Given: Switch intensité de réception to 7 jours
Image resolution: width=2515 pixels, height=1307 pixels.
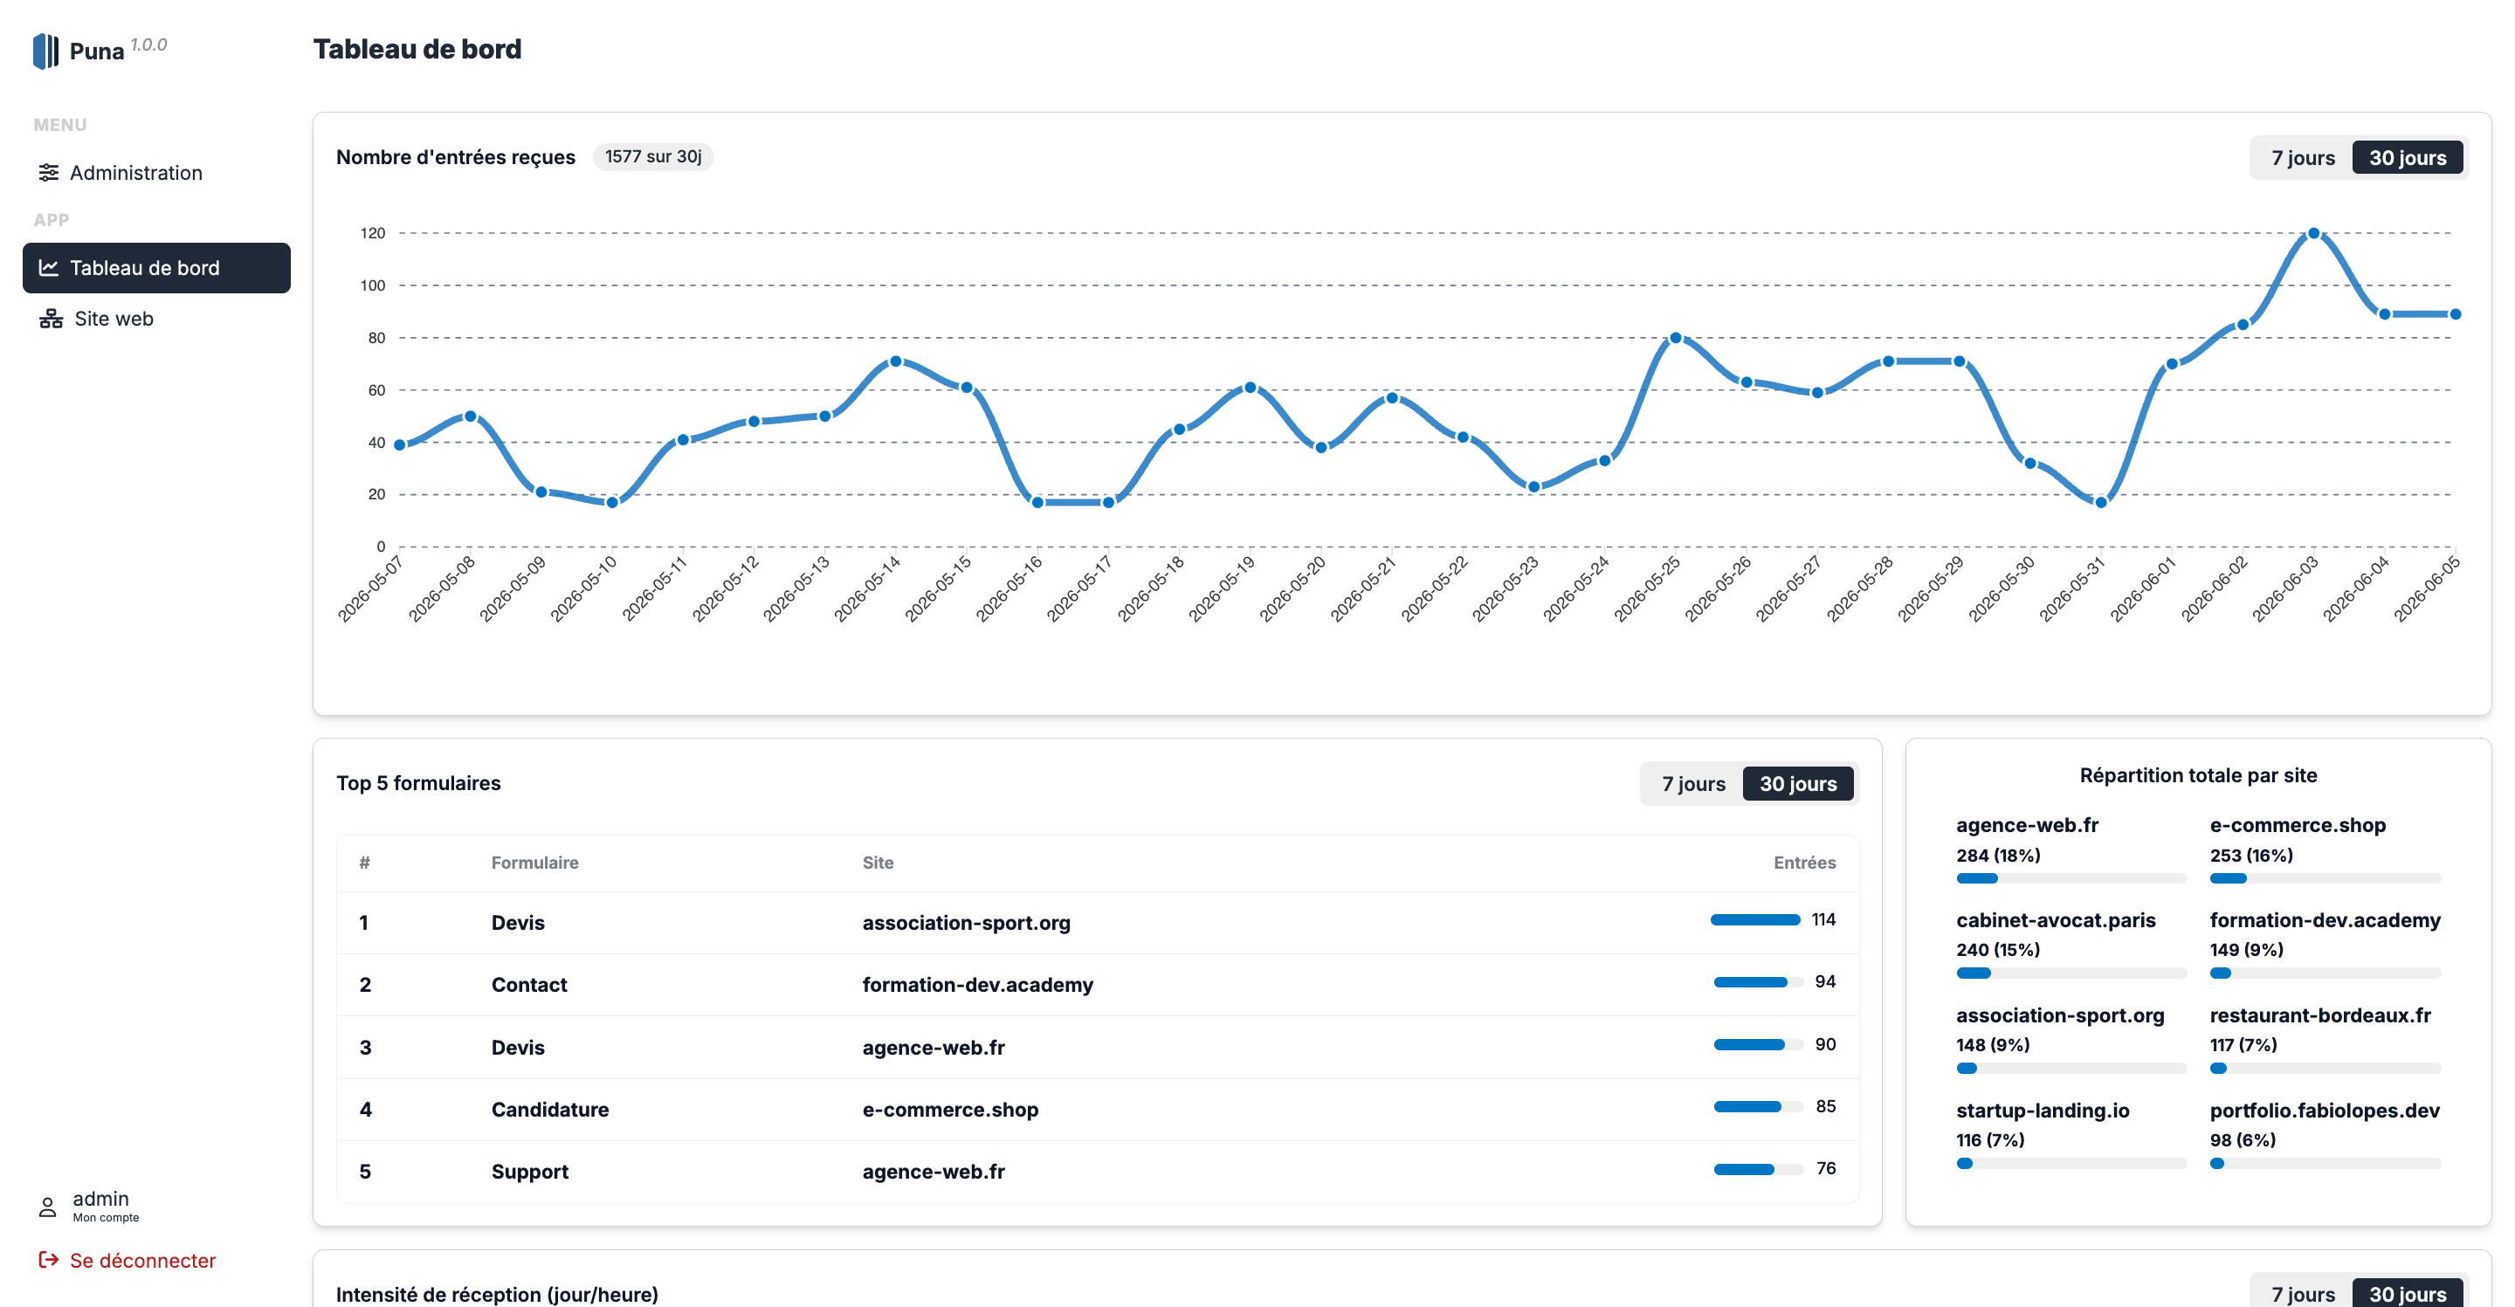Looking at the screenshot, I should point(2302,1293).
